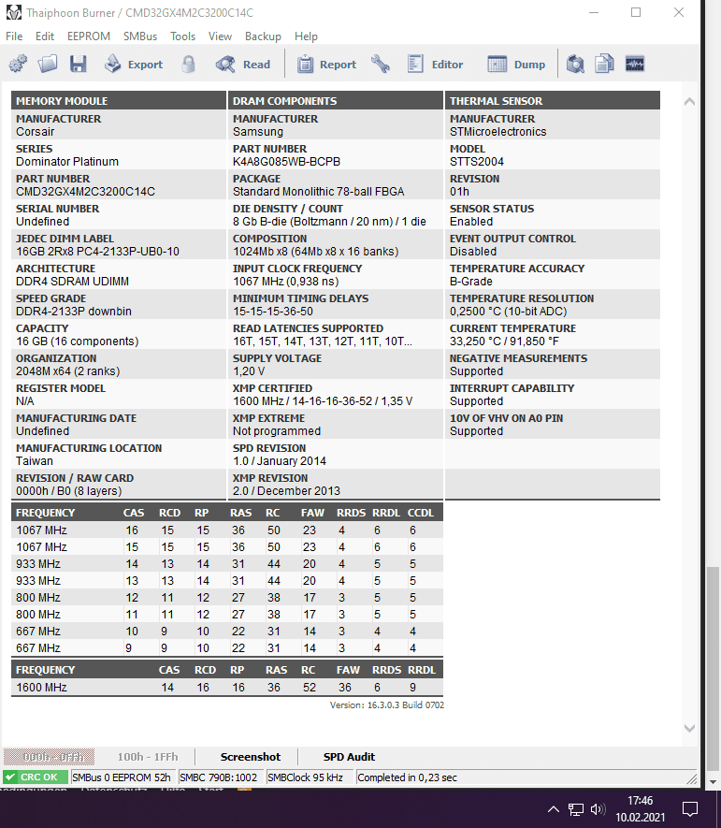Click the waveform memory chip icon

634,65
